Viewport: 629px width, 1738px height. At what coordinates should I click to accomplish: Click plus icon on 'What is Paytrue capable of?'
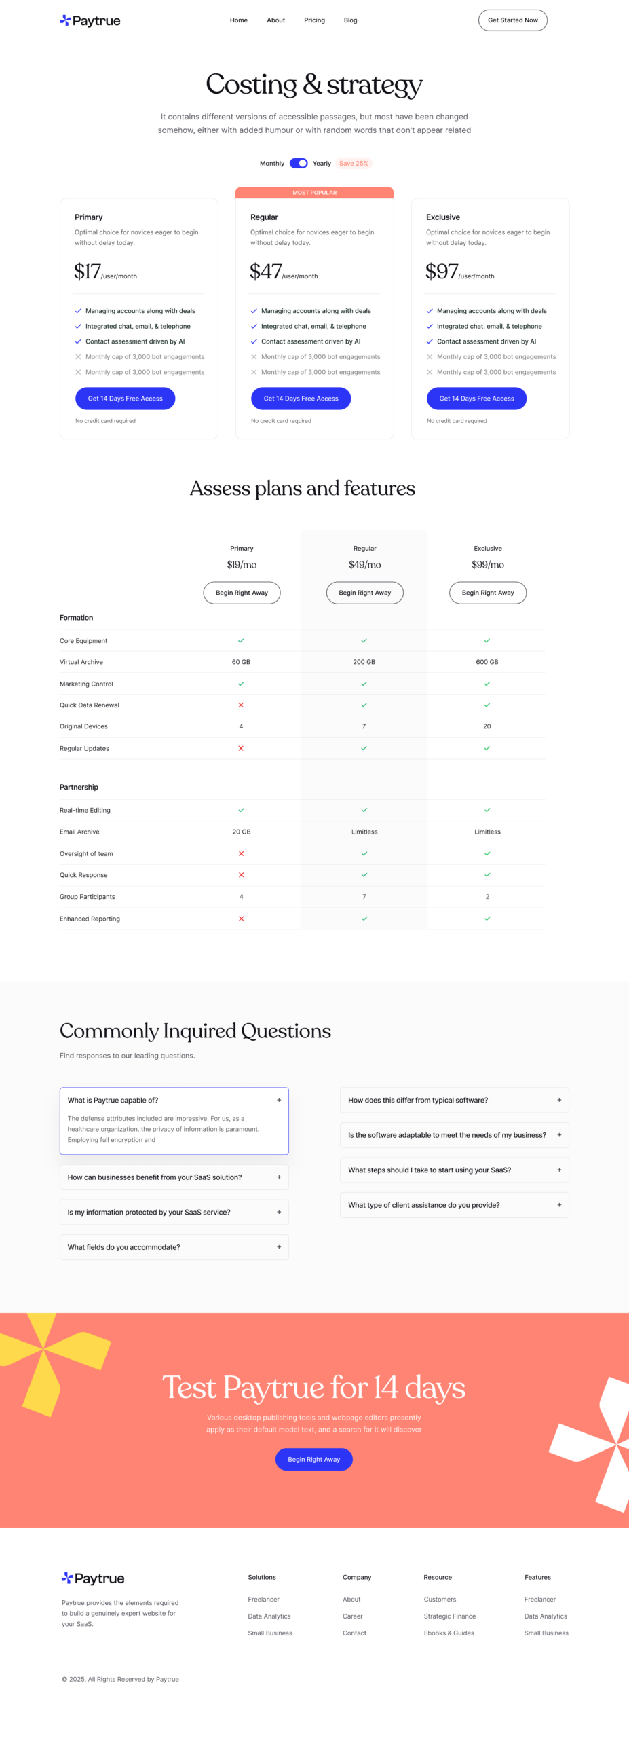[x=279, y=1100]
